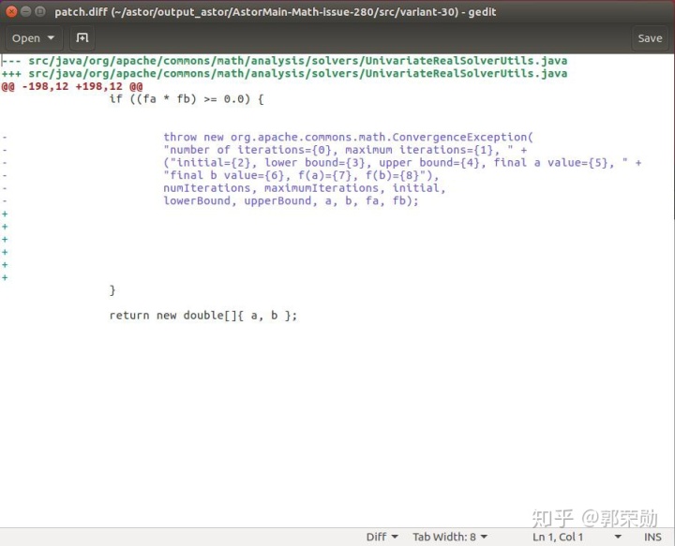Click the closing brace '}' line

coord(112,290)
